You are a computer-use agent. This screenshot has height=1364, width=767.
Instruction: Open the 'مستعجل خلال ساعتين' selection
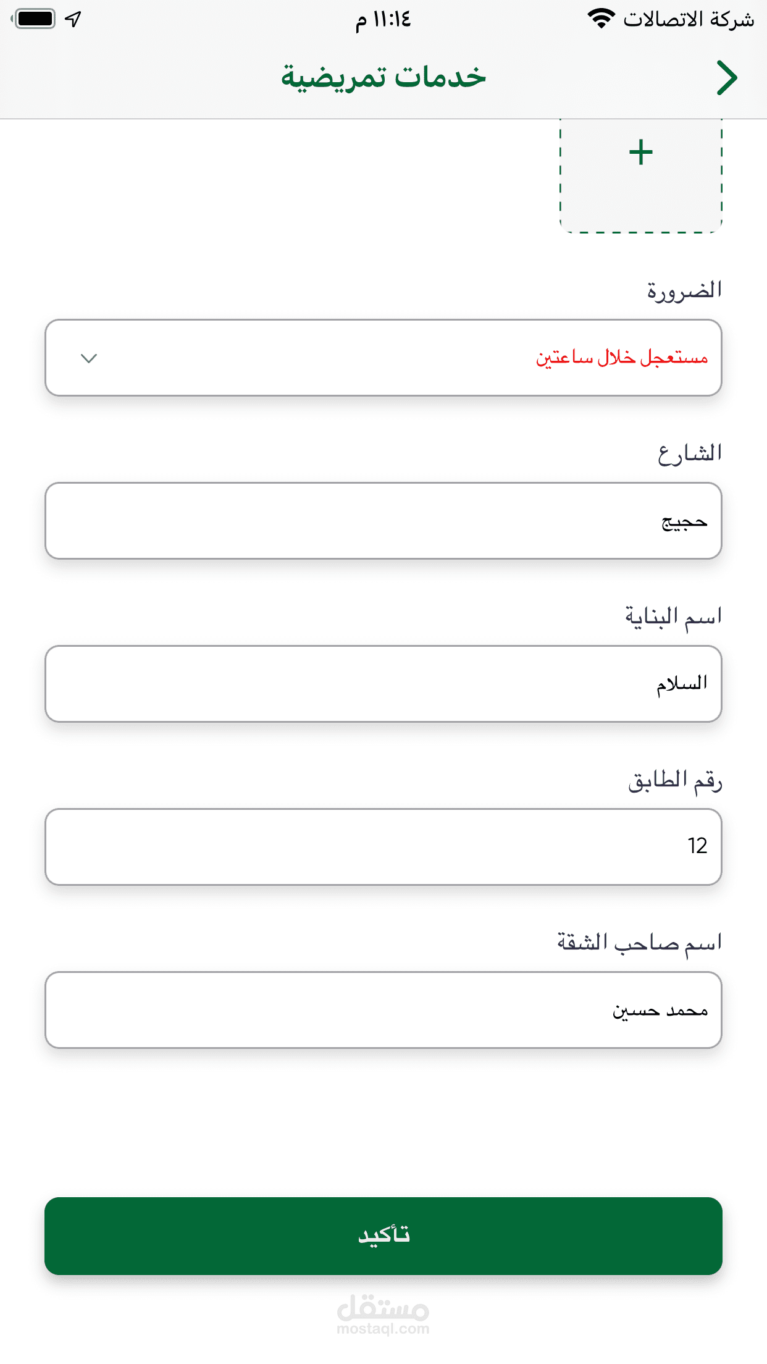click(x=621, y=358)
